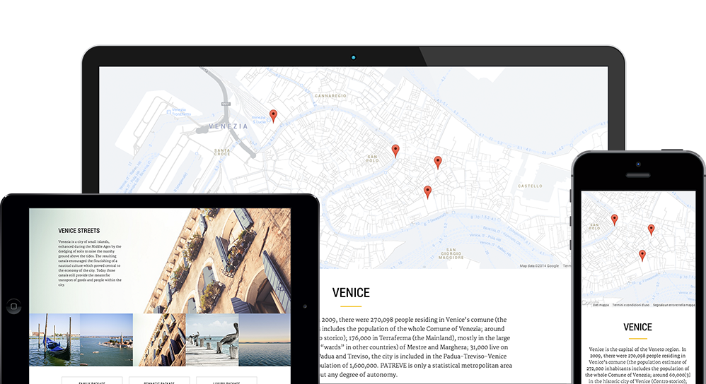
Task: Click 'Termini e condizioni d'uso' on phone map
Action: click(631, 304)
